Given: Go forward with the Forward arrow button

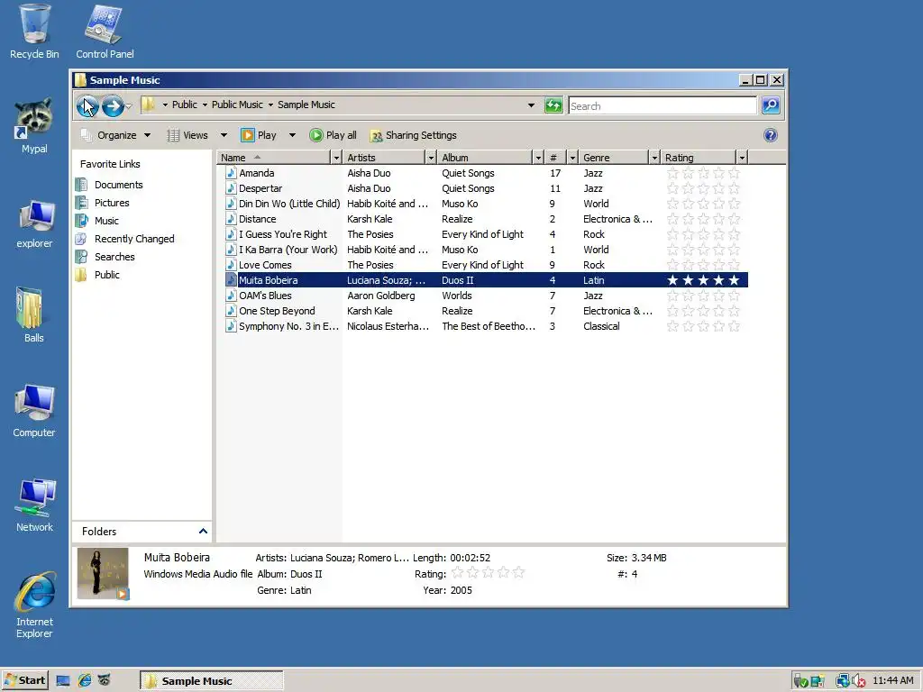Looking at the screenshot, I should (x=113, y=106).
